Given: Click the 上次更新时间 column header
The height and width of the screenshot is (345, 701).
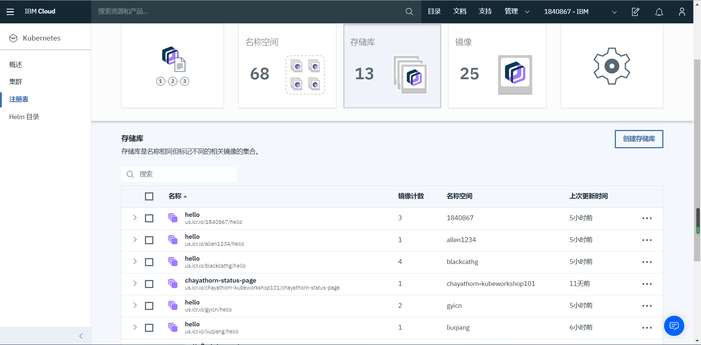Looking at the screenshot, I should [x=589, y=196].
